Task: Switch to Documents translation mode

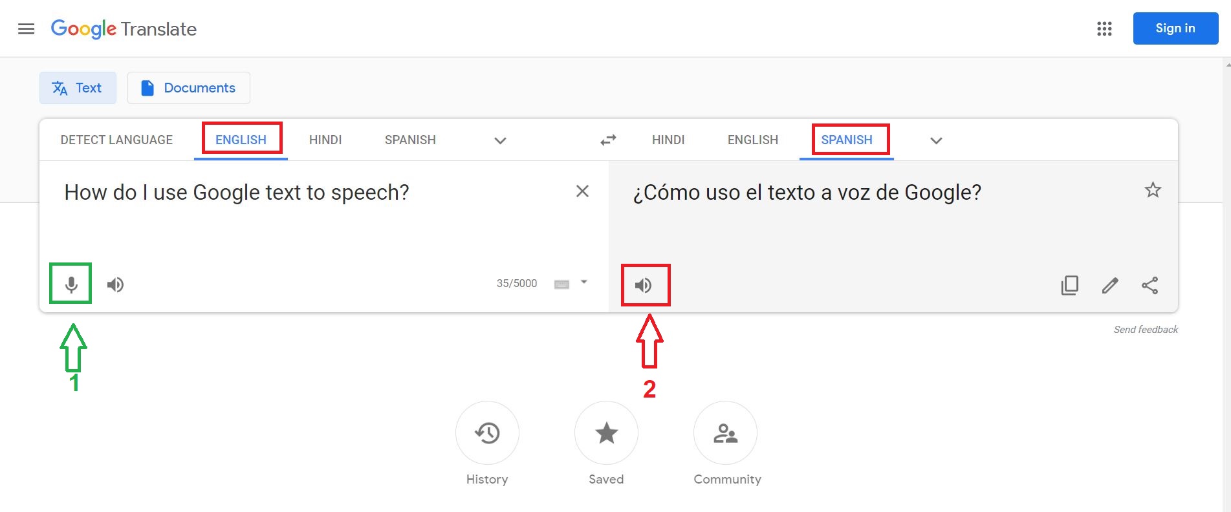Action: tap(189, 88)
